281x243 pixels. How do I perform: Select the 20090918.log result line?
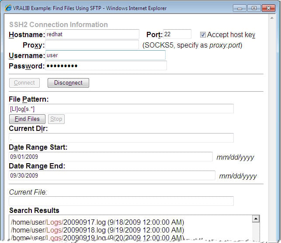coord(97,230)
